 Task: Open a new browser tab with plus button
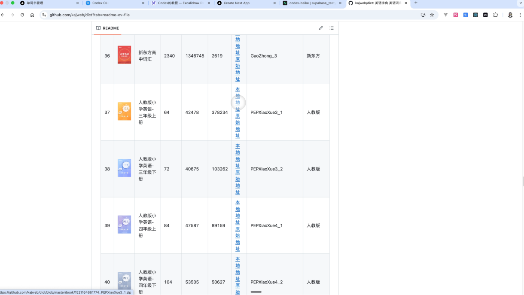click(x=416, y=3)
